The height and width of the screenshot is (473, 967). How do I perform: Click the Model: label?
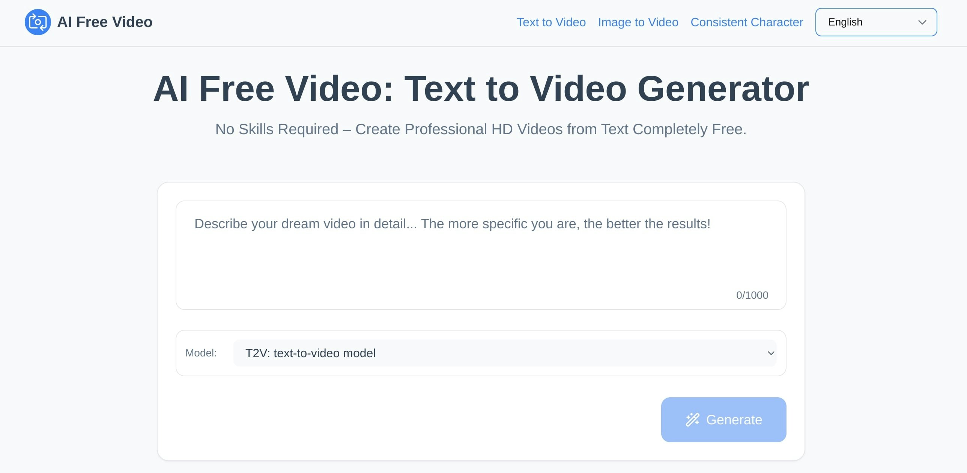(201, 353)
